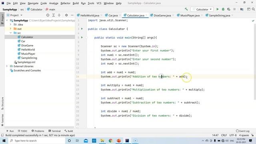The height and width of the screenshot is (144, 256).
Task: Select Scratches and Consoles node
Action: tap(27, 70)
